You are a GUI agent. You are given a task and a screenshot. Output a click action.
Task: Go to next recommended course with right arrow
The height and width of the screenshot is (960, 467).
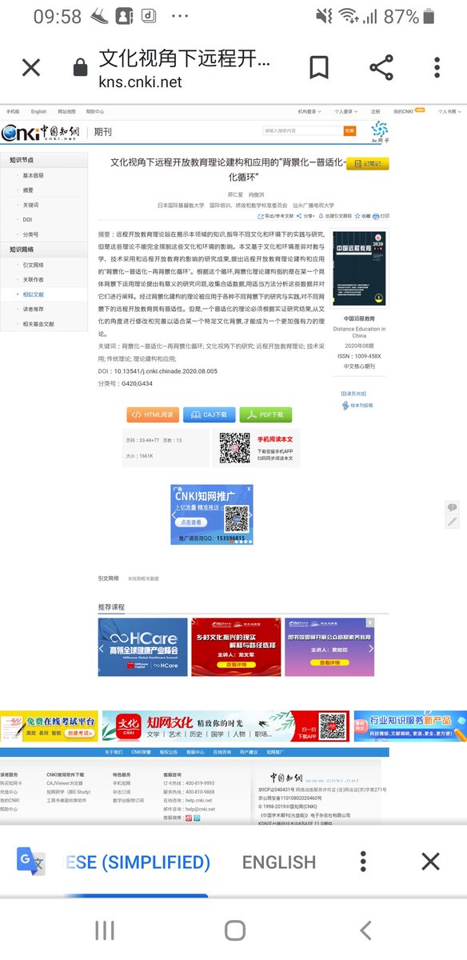pos(371,648)
